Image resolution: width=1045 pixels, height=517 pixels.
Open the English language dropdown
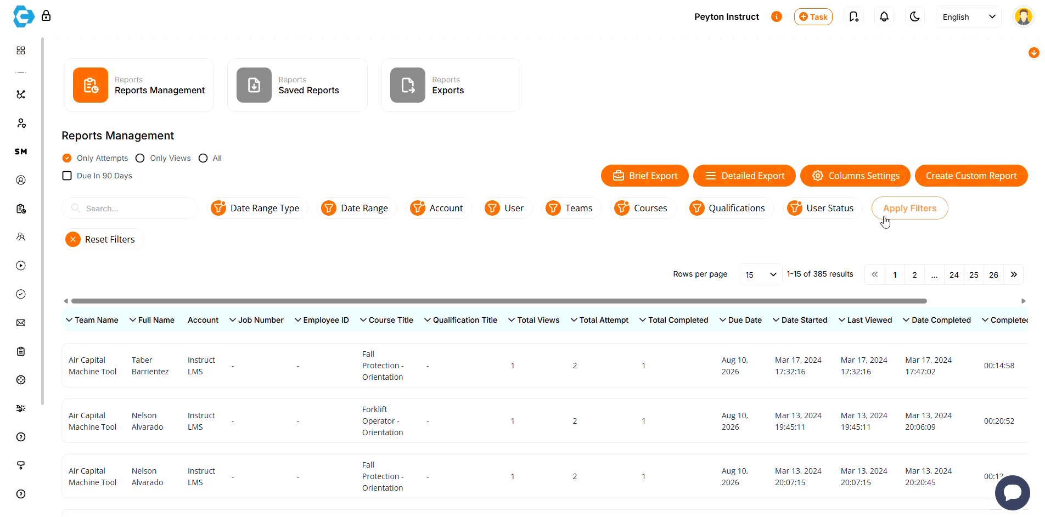[x=969, y=17]
